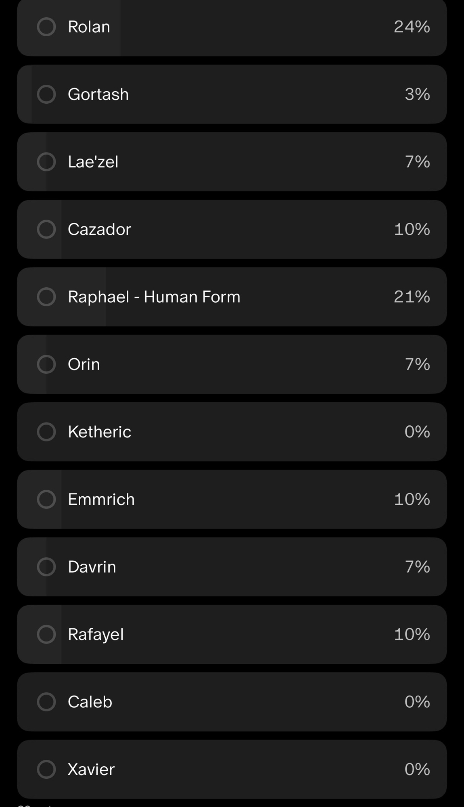Pick the Rafayel radio button

(46, 634)
